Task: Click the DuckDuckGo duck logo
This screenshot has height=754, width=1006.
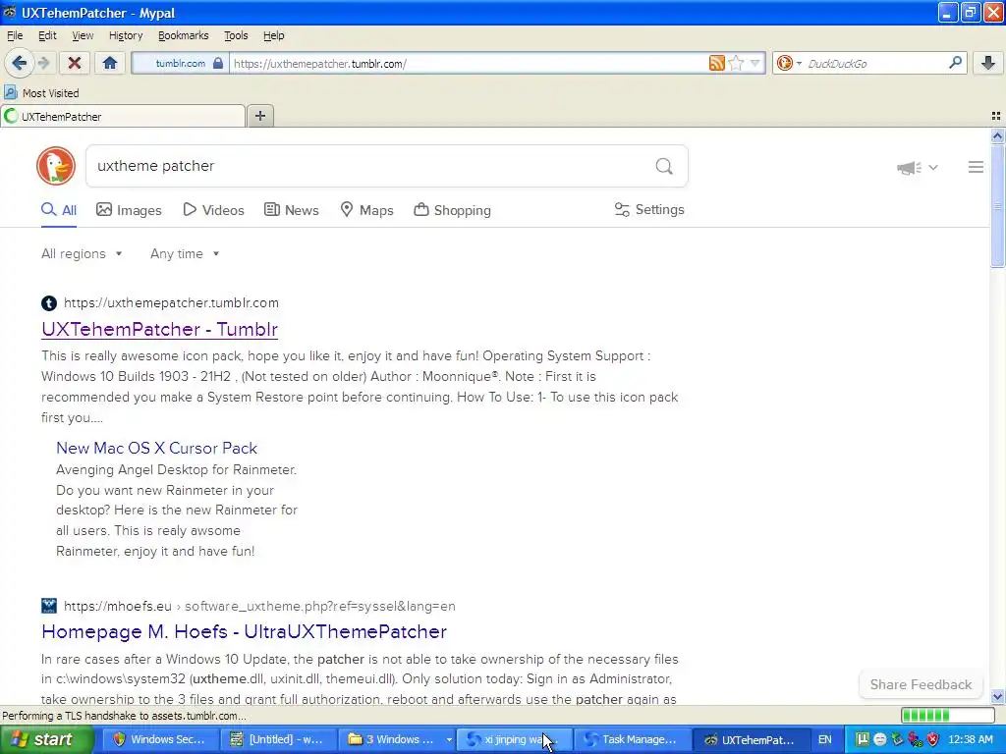Action: [x=56, y=166]
